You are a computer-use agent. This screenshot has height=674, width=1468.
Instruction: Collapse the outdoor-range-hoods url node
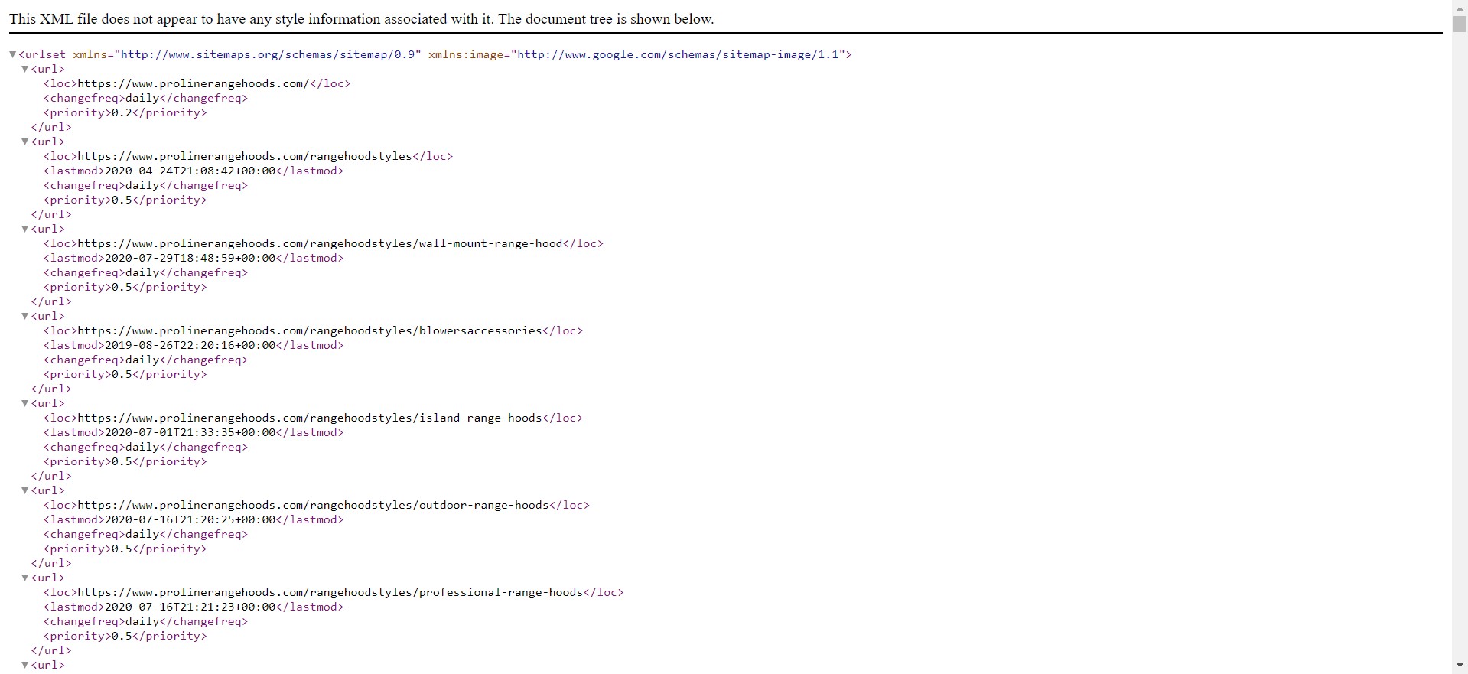25,490
